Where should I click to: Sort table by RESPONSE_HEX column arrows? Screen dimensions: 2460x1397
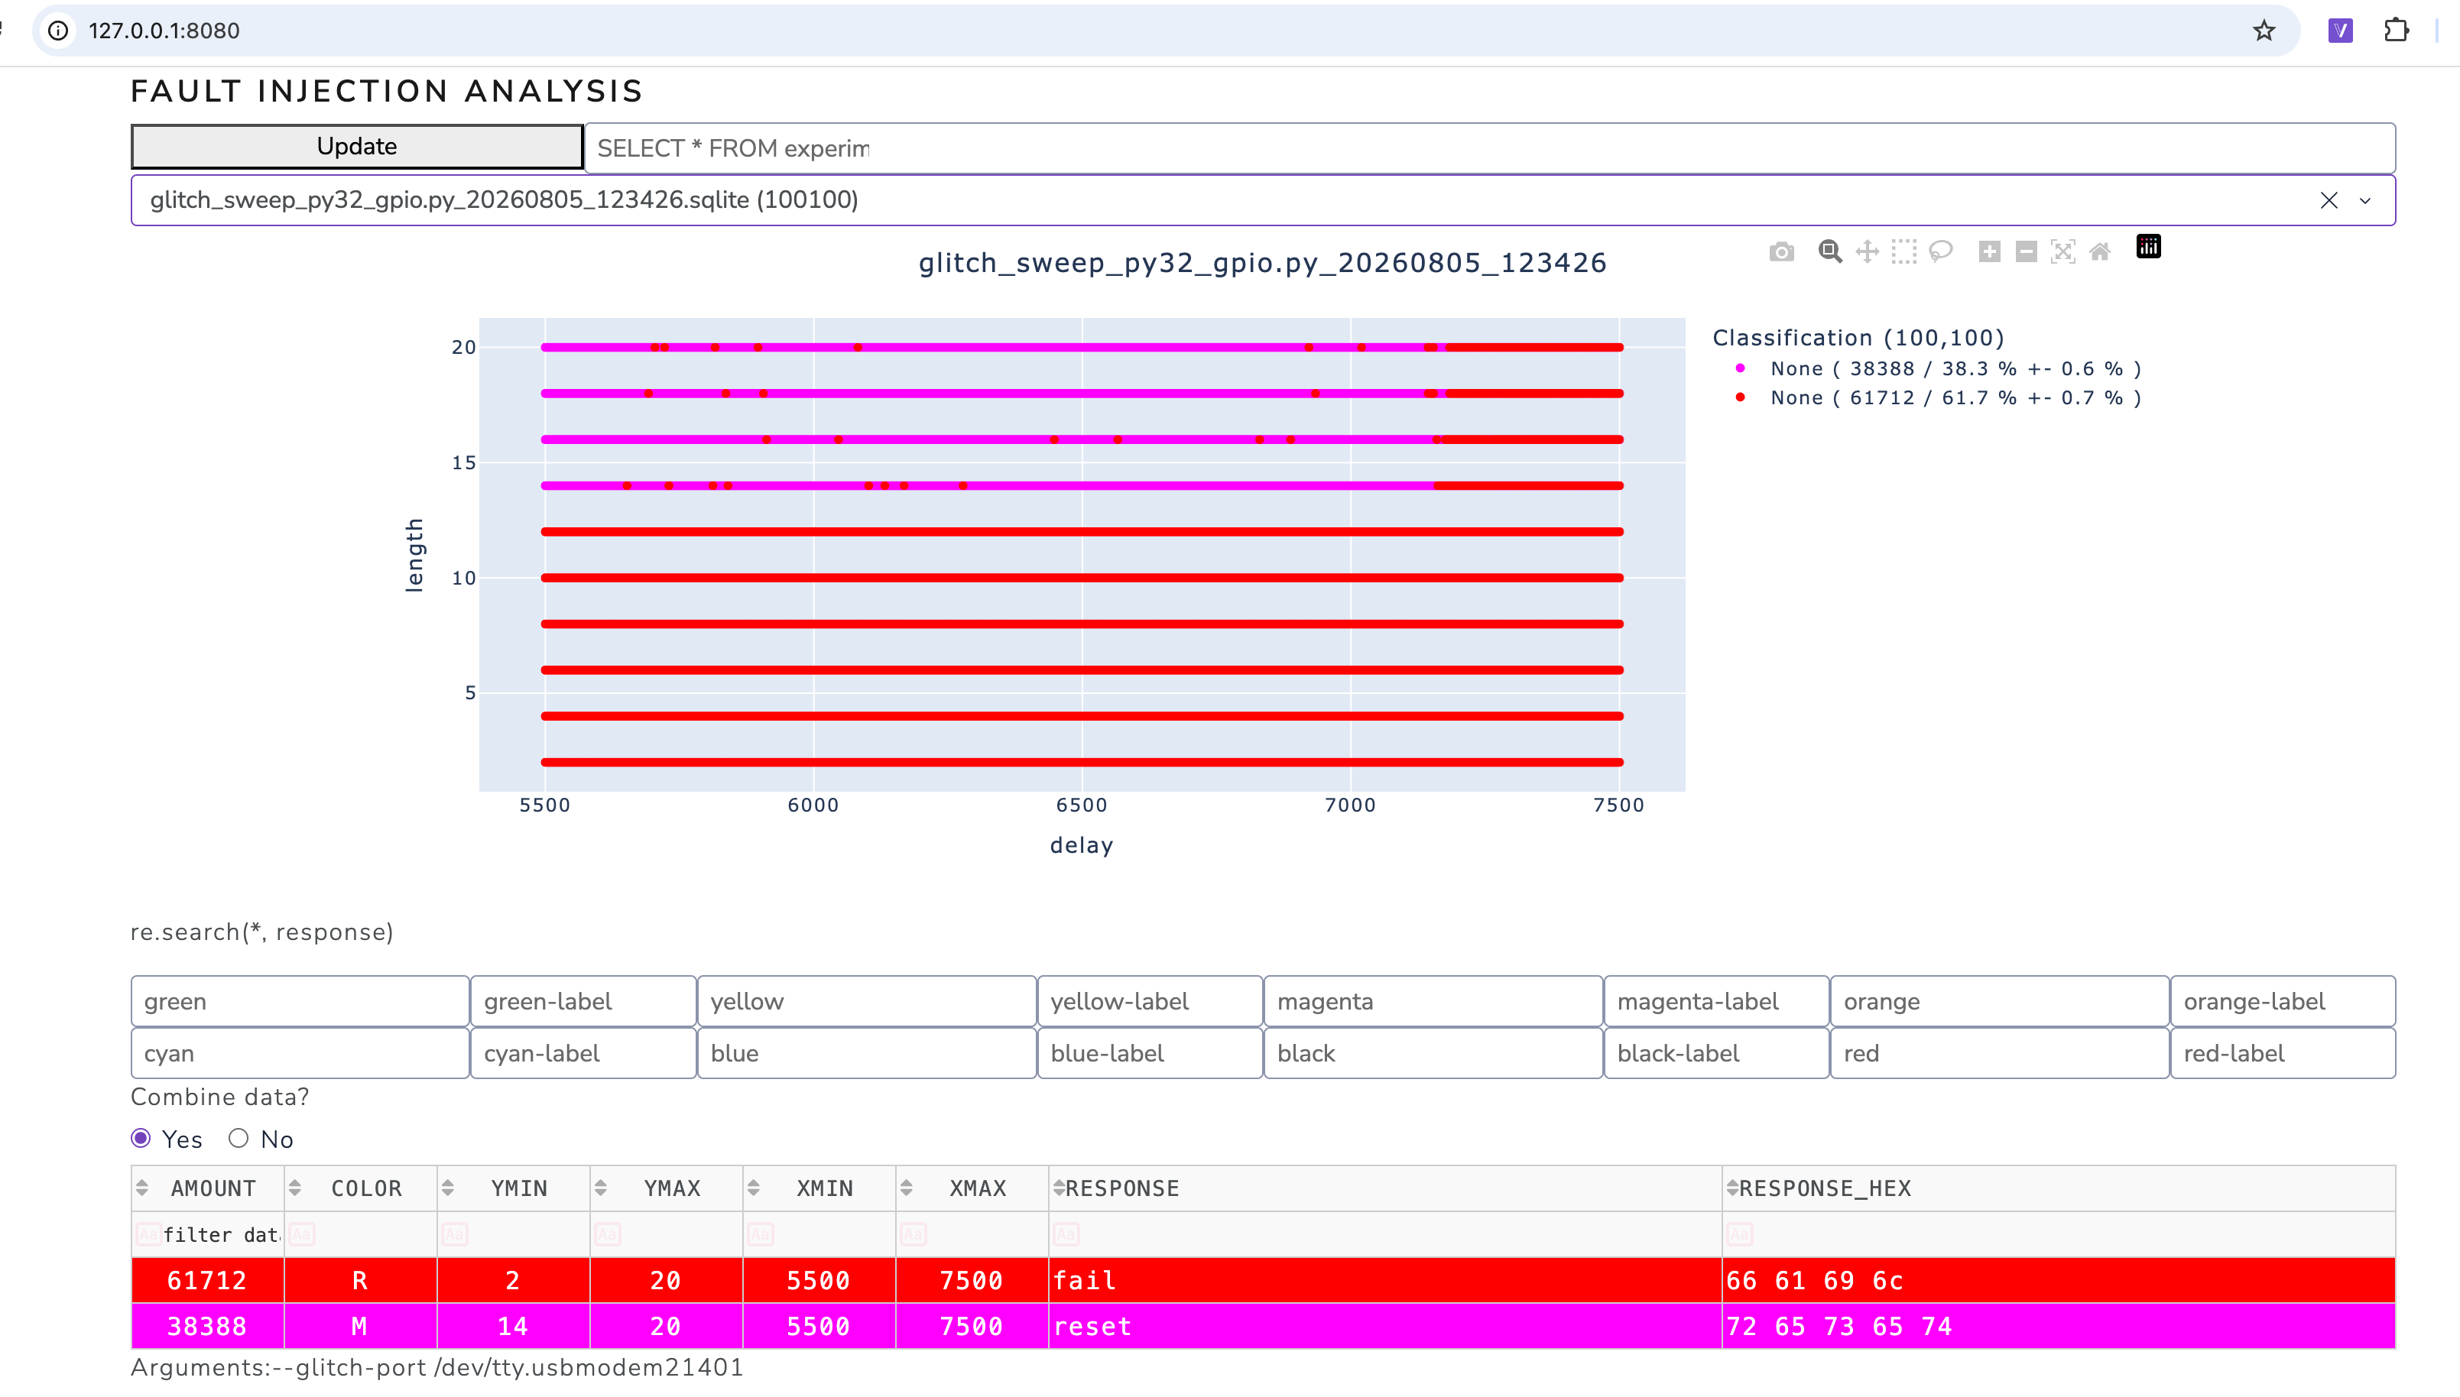(1733, 1188)
